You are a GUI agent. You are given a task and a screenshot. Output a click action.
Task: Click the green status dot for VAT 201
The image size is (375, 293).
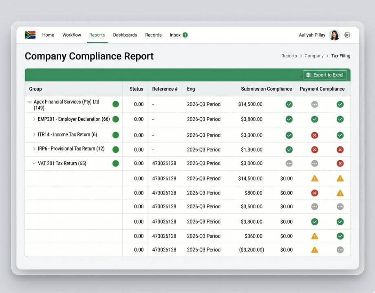(116, 164)
